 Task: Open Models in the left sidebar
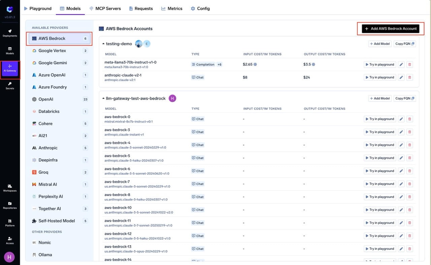(10, 51)
